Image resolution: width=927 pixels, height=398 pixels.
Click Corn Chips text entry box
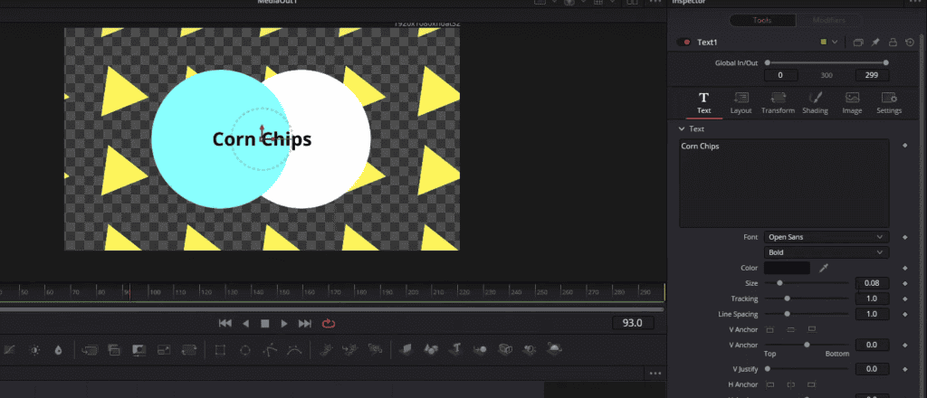(784, 183)
